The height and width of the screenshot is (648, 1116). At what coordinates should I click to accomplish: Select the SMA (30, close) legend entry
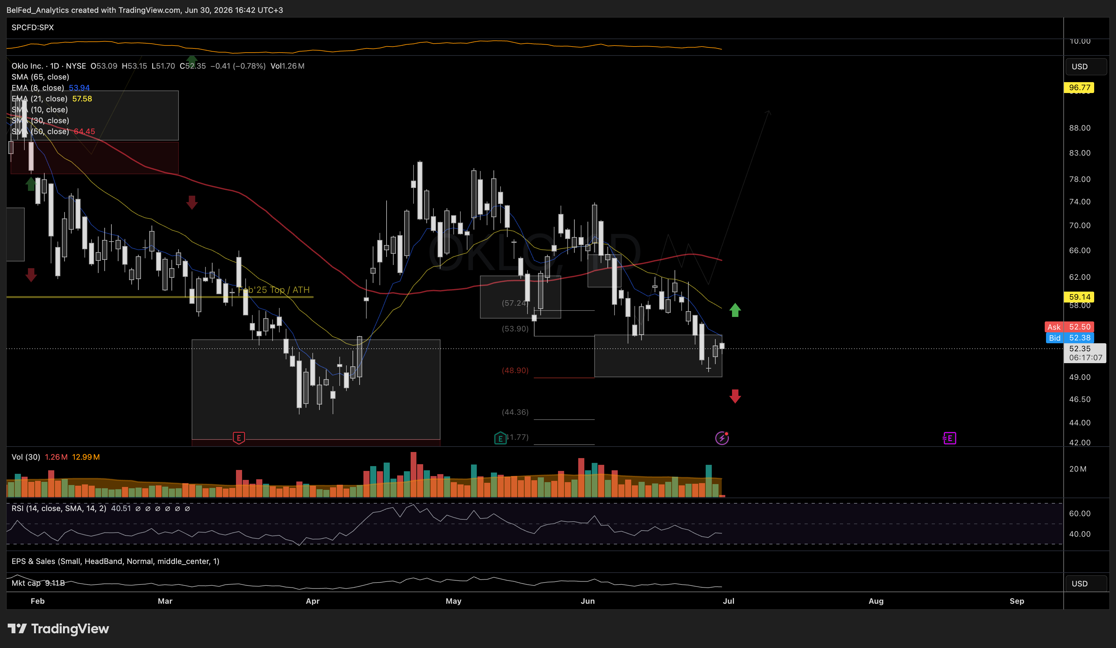click(x=40, y=120)
